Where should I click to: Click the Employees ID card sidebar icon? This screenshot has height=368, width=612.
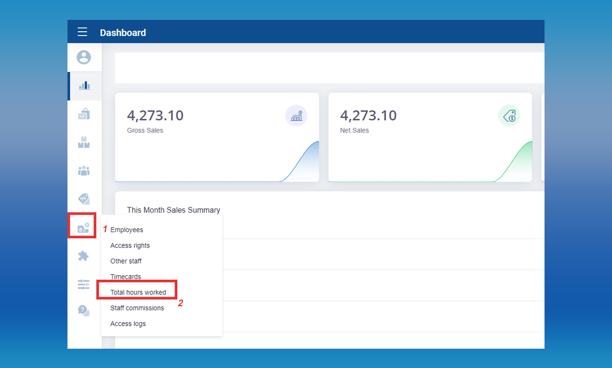point(83,228)
